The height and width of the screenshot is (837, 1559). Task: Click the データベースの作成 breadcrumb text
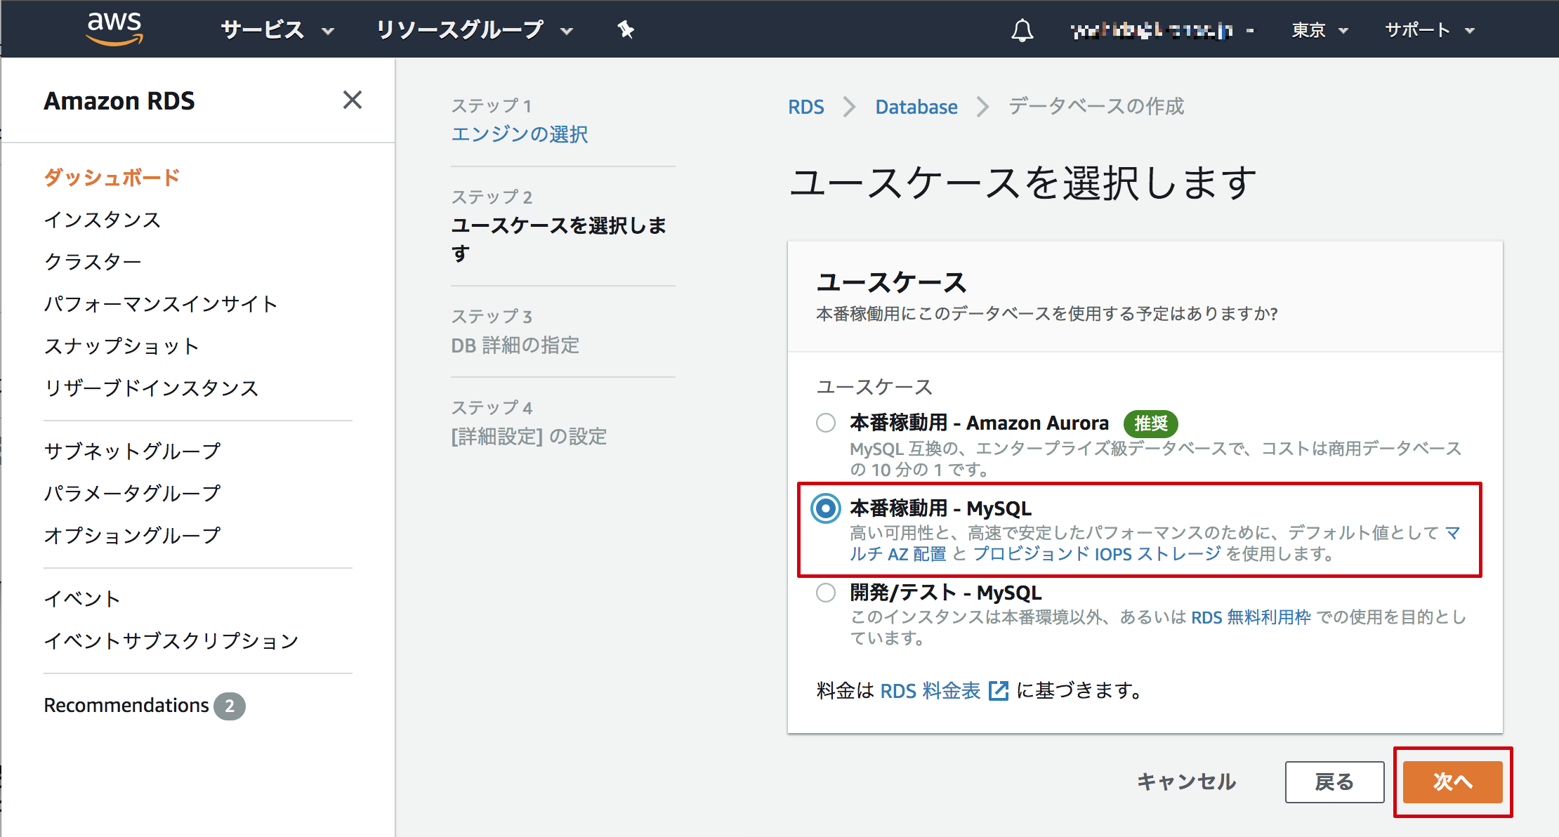click(x=1096, y=106)
